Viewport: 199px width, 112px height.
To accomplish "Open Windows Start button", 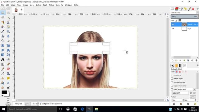I will pyautogui.click(x=3, y=109).
